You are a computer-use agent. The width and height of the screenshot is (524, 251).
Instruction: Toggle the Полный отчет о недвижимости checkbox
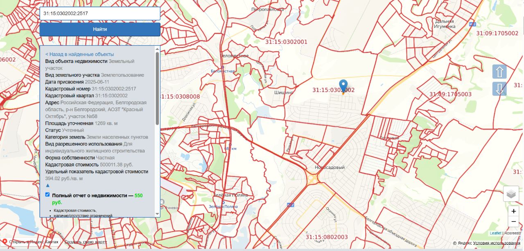[x=47, y=195]
